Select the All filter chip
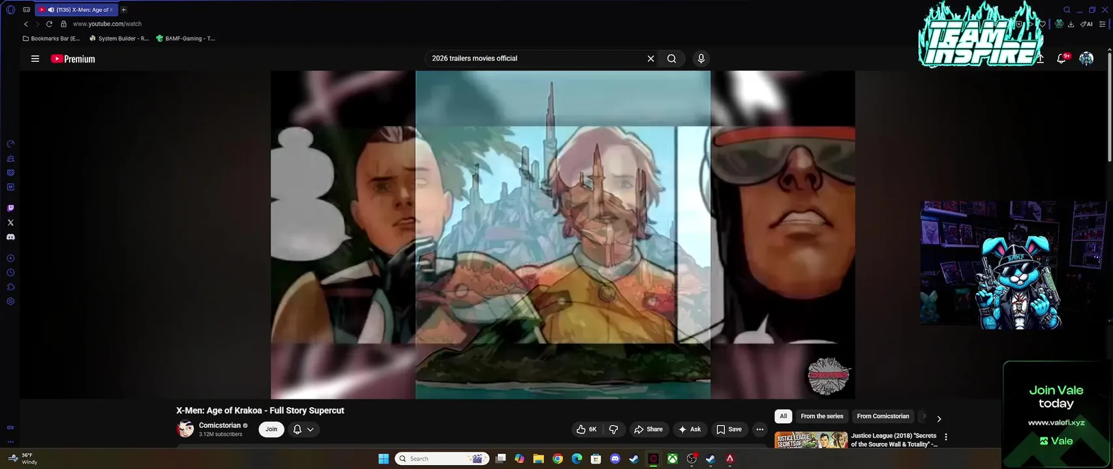The width and height of the screenshot is (1113, 469). click(784, 416)
